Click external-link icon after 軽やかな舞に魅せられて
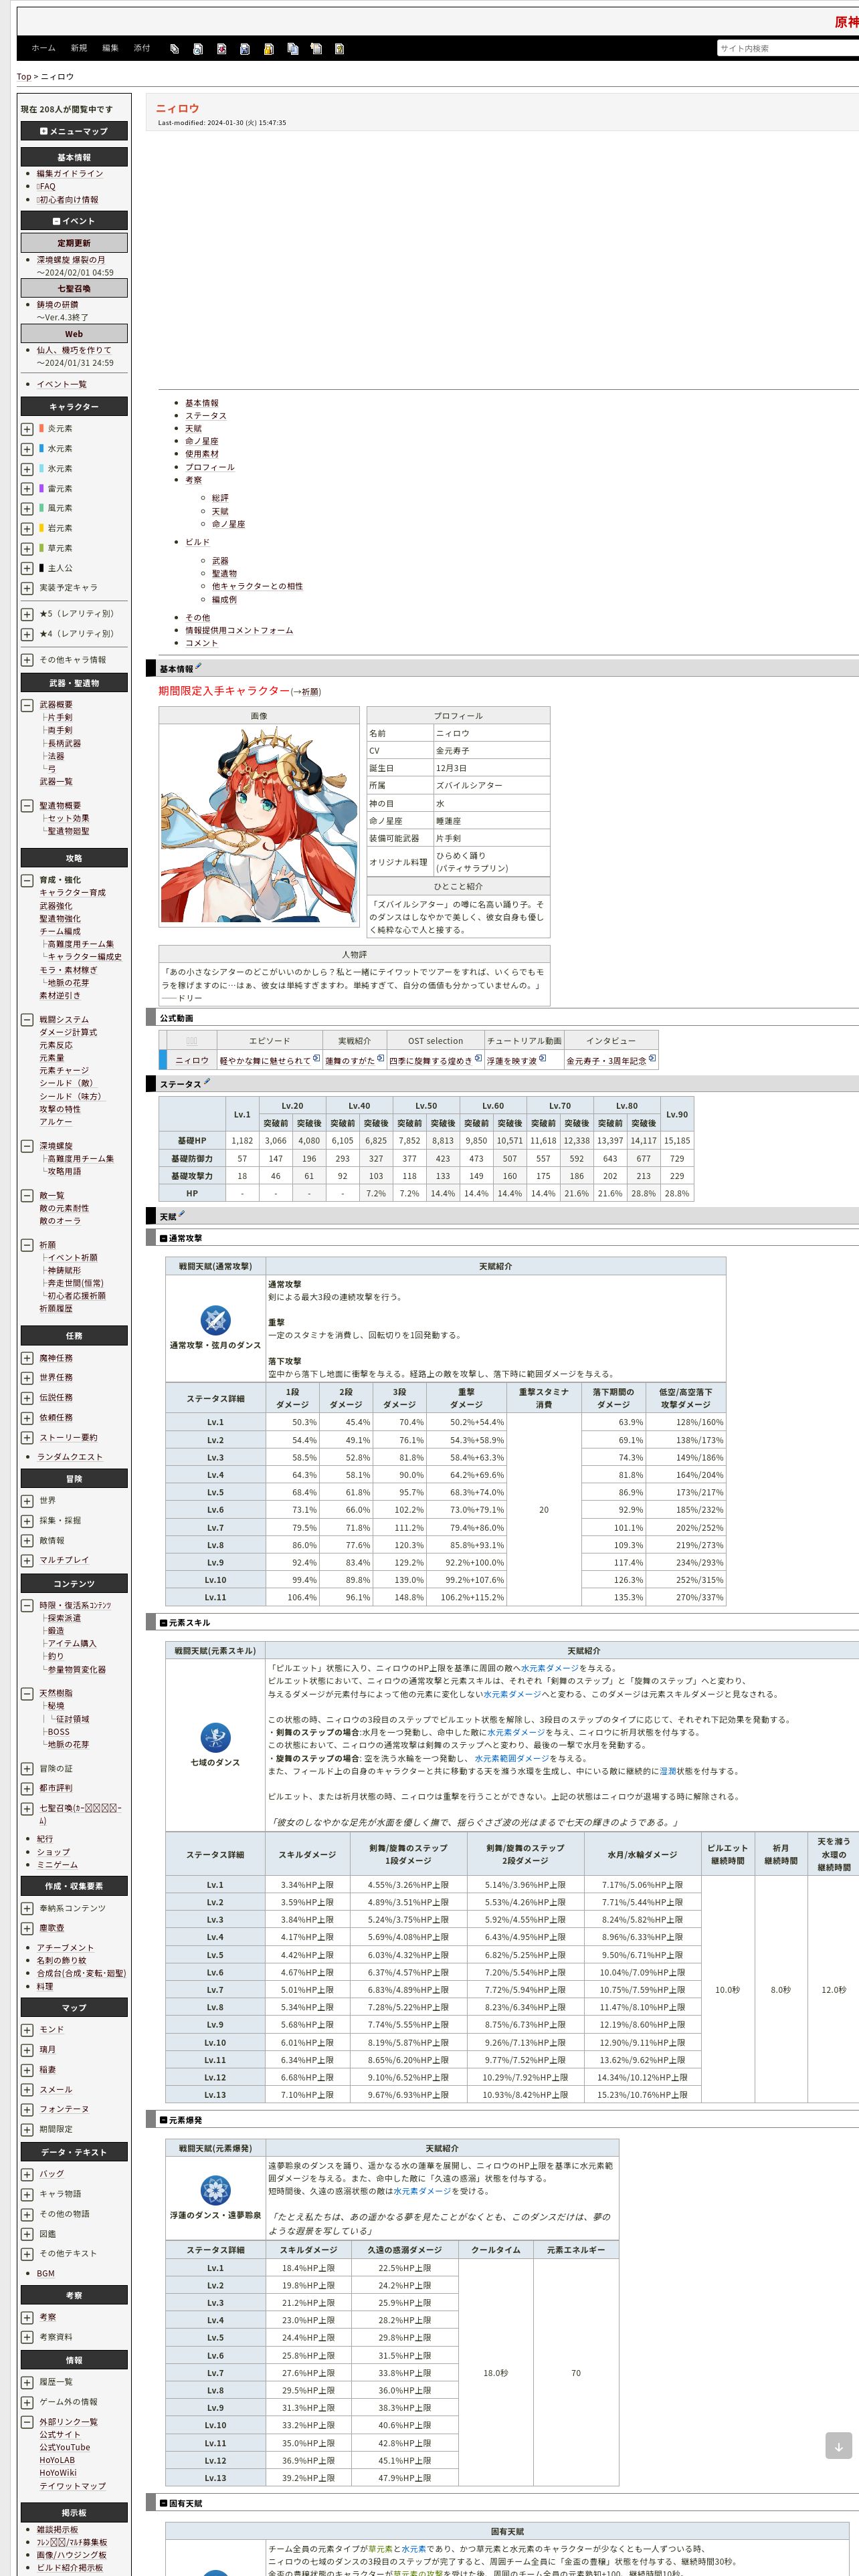Viewport: 859px width, 2576px height. pos(316,1058)
